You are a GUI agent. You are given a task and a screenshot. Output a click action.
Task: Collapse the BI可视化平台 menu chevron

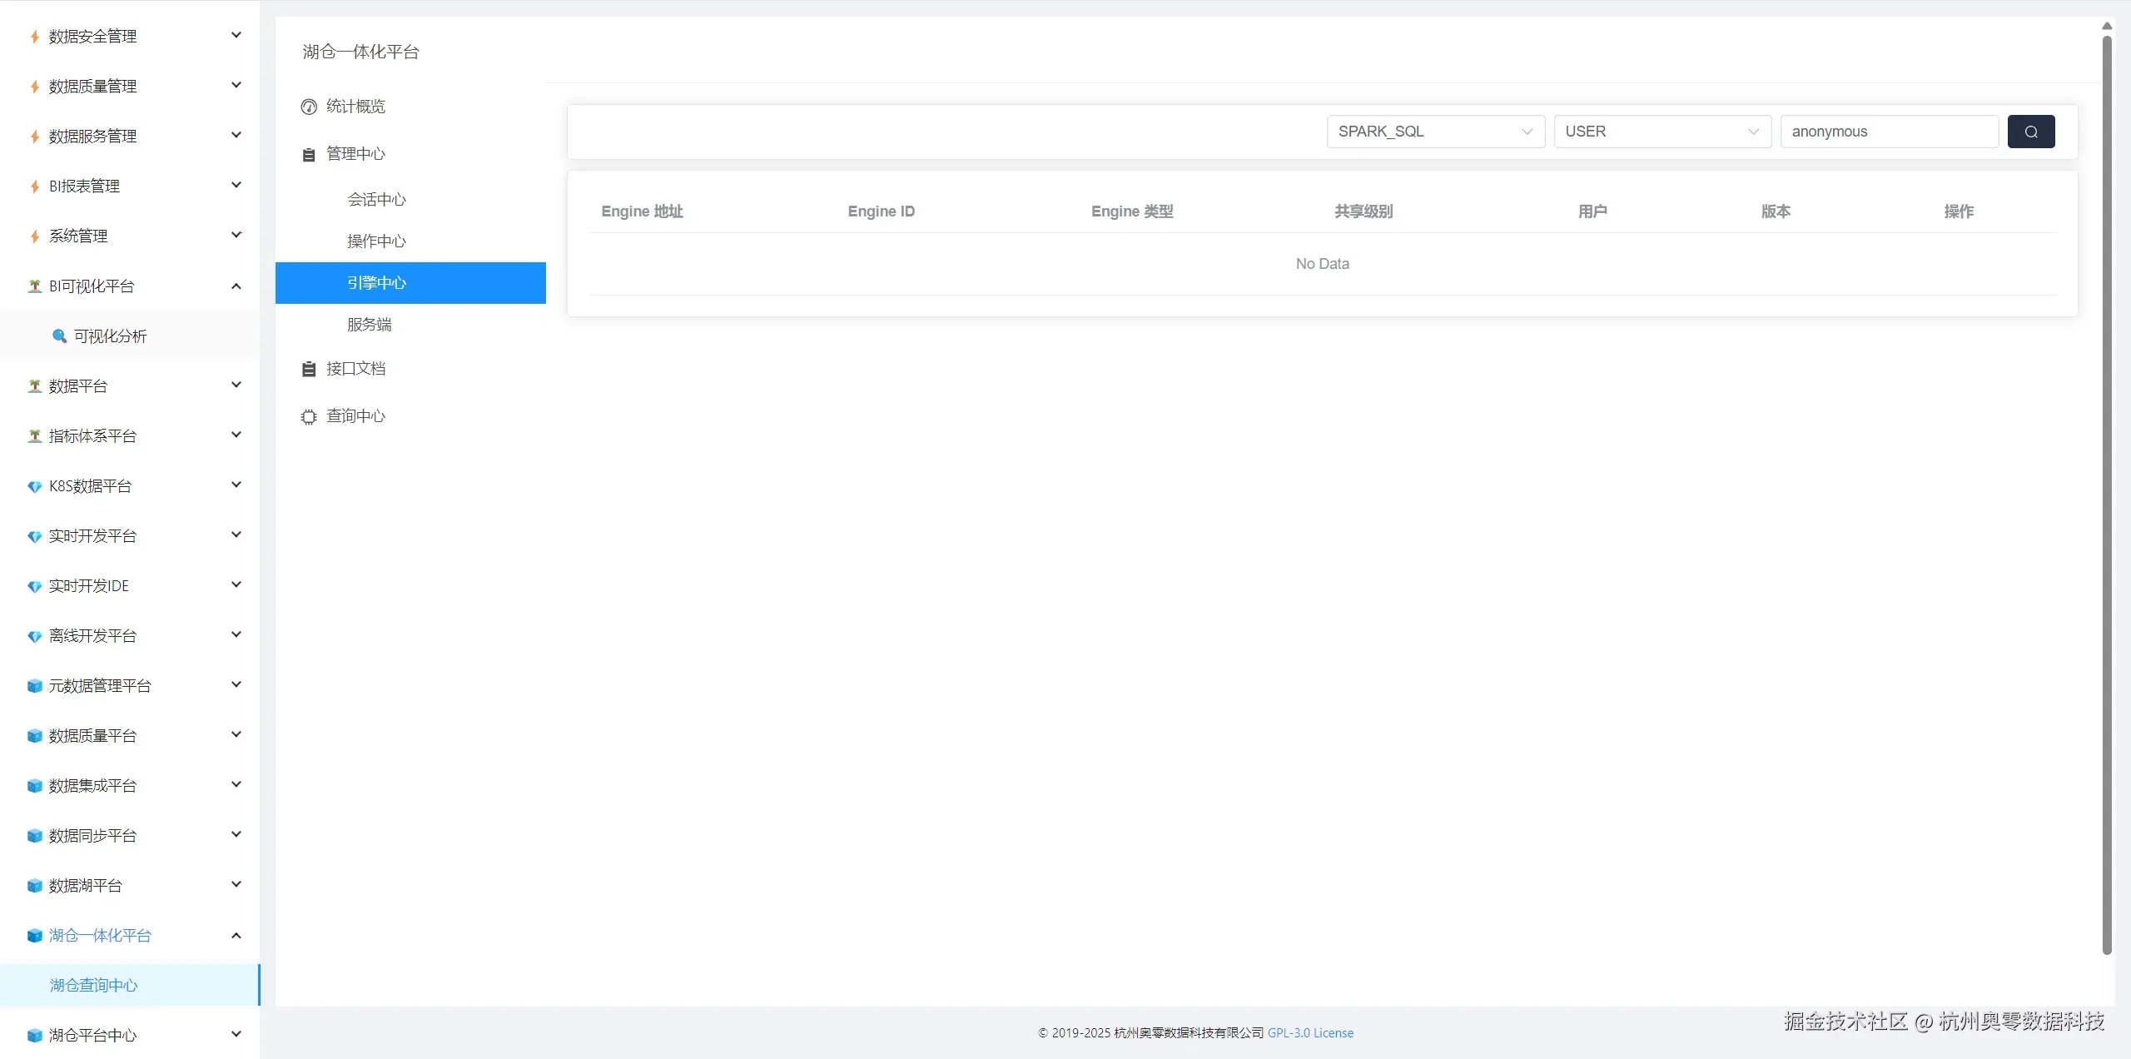click(236, 286)
